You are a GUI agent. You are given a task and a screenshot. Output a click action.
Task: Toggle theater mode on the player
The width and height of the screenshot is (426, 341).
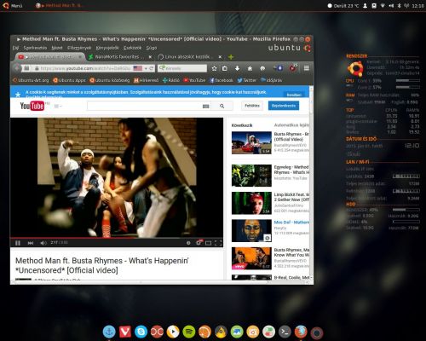click(x=208, y=243)
